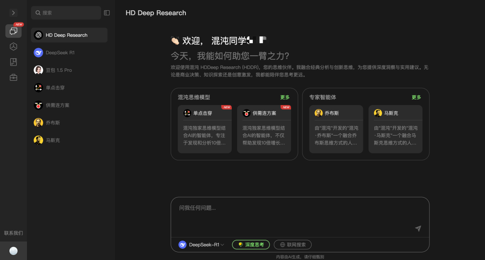The width and height of the screenshot is (485, 260).
Task: Select HD Deep Research in the sidebar list
Action: click(x=69, y=35)
